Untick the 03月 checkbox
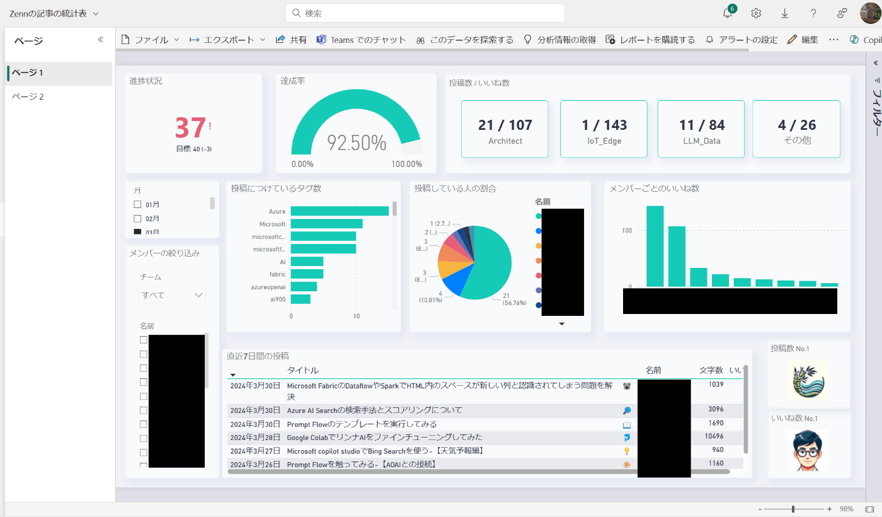This screenshot has height=517, width=882. pyautogui.click(x=137, y=232)
